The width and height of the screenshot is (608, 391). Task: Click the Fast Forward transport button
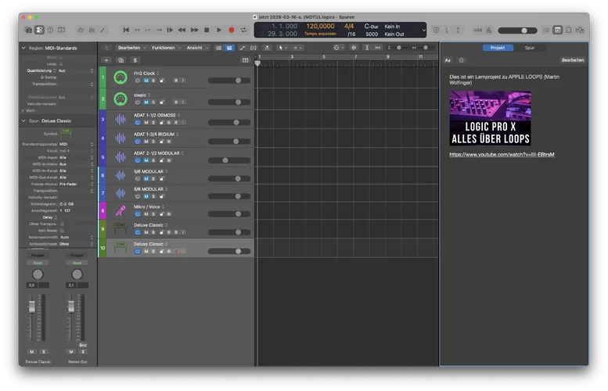[194, 30]
